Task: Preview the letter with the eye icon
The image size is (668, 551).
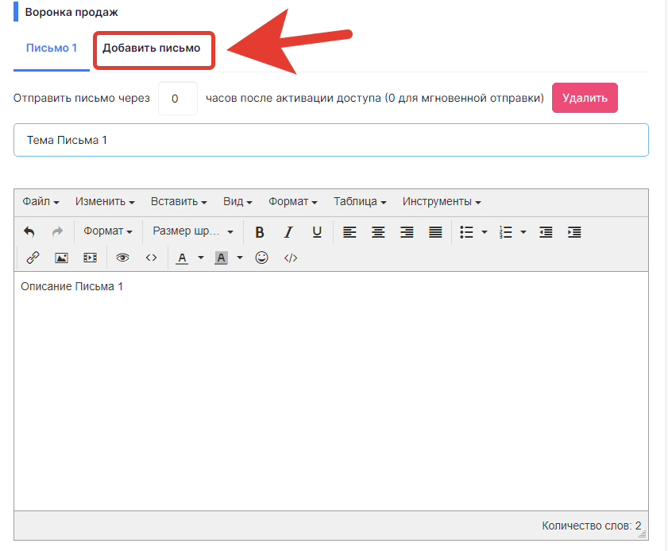Action: pyautogui.click(x=122, y=258)
